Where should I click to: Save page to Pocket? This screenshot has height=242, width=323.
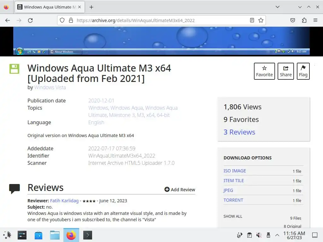coord(292,20)
